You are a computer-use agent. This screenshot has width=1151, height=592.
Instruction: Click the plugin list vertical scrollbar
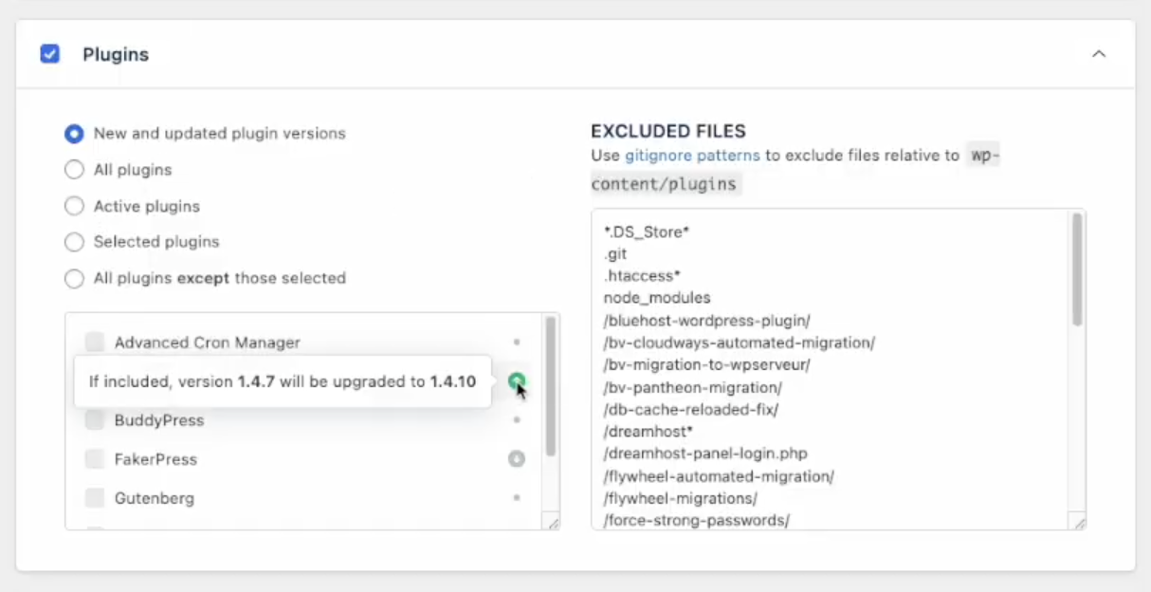pyautogui.click(x=550, y=389)
